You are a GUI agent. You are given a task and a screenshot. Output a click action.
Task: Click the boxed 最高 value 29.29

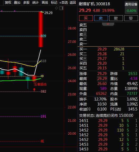coord(102,79)
